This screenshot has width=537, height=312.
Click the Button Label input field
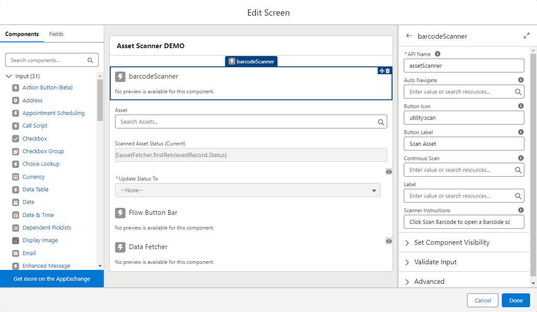464,144
